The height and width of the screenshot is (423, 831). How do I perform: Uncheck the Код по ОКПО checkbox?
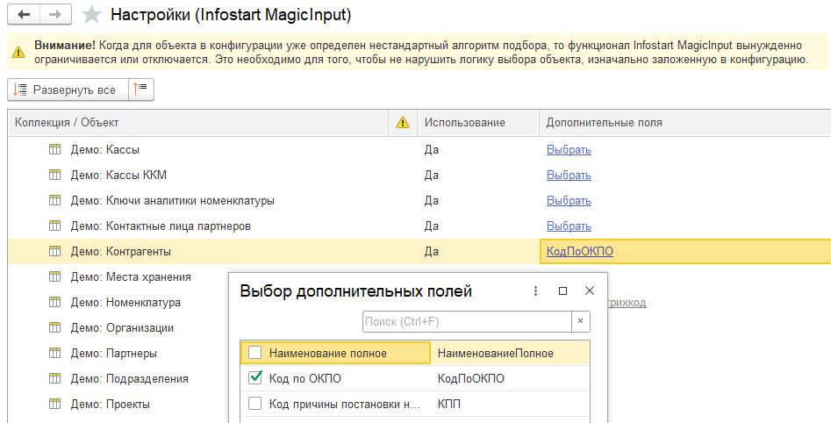coord(255,378)
